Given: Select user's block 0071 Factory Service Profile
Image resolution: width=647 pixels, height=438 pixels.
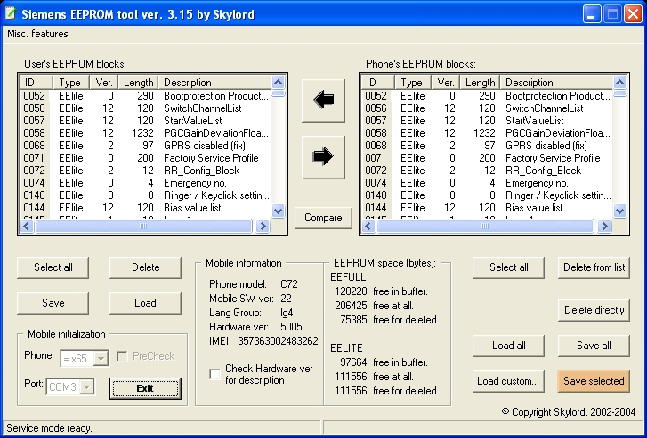Looking at the screenshot, I should 145,158.
